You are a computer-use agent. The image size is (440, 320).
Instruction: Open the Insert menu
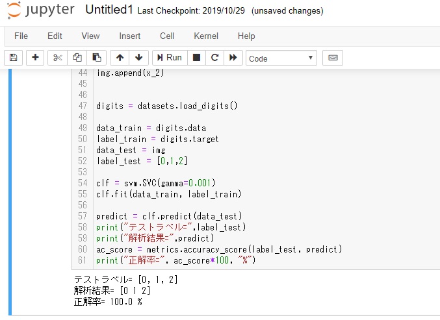pyautogui.click(x=129, y=36)
